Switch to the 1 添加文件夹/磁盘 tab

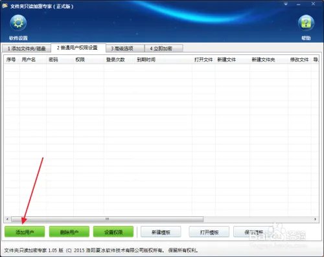pyautogui.click(x=27, y=49)
